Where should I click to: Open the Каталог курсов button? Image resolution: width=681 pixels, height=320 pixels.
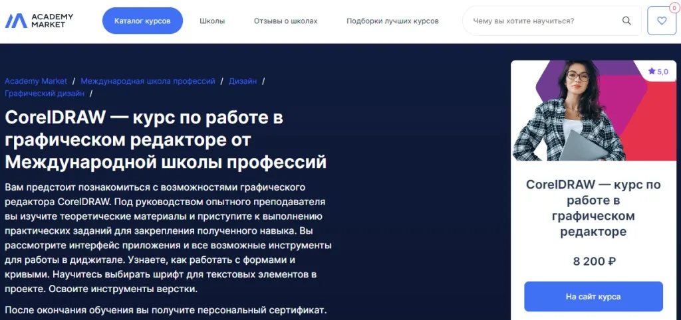click(142, 21)
